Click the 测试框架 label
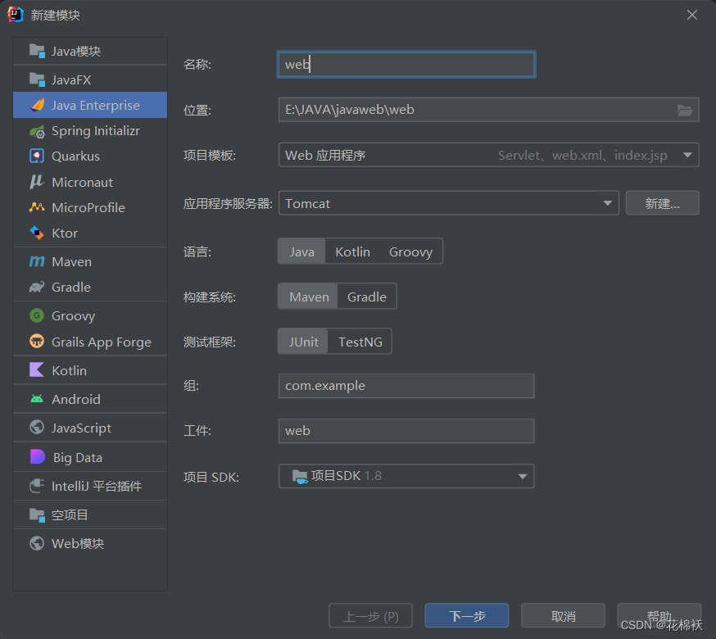The height and width of the screenshot is (639, 716). [209, 342]
